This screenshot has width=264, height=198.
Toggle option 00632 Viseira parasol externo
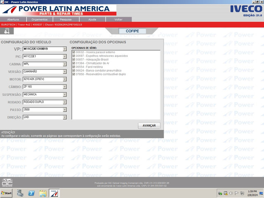73,52
